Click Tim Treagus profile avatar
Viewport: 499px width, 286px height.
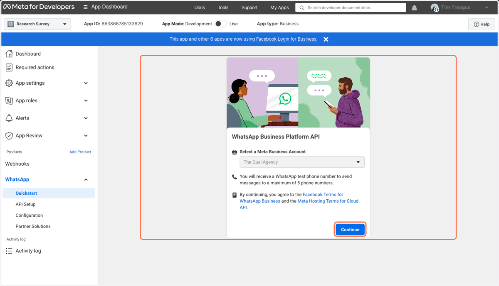tap(435, 7)
